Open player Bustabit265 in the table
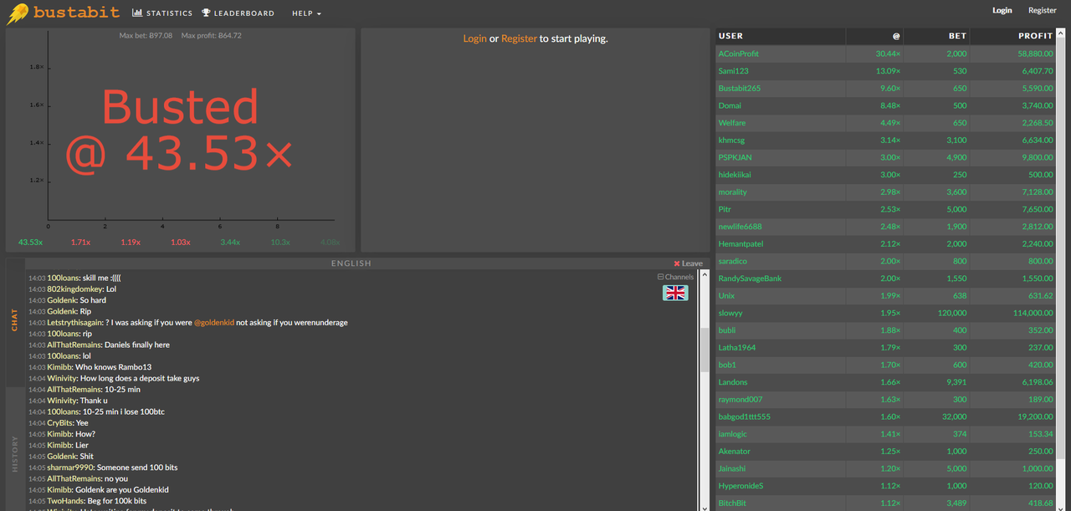Screen dimensions: 1071x511 click(x=739, y=88)
